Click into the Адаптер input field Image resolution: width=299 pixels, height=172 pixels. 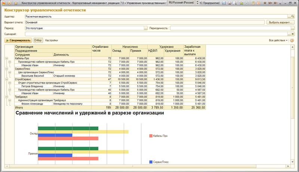pyautogui.click(x=156, y=16)
